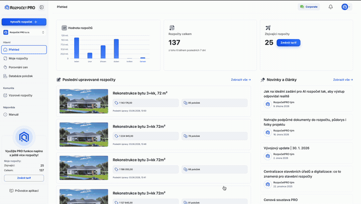Viewport: 361px width, 204px height.
Task: Click the price tag showing 1 127 845,00
Action: [x=146, y=201]
